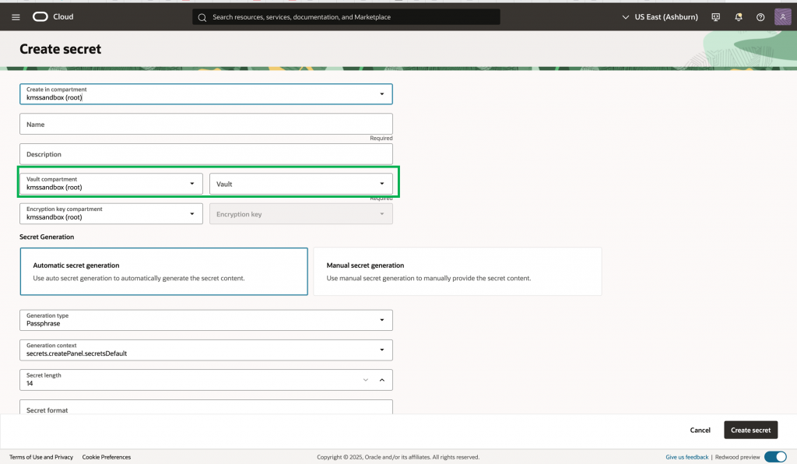The image size is (797, 464).
Task: Open the announcements bell icon
Action: [738, 16]
